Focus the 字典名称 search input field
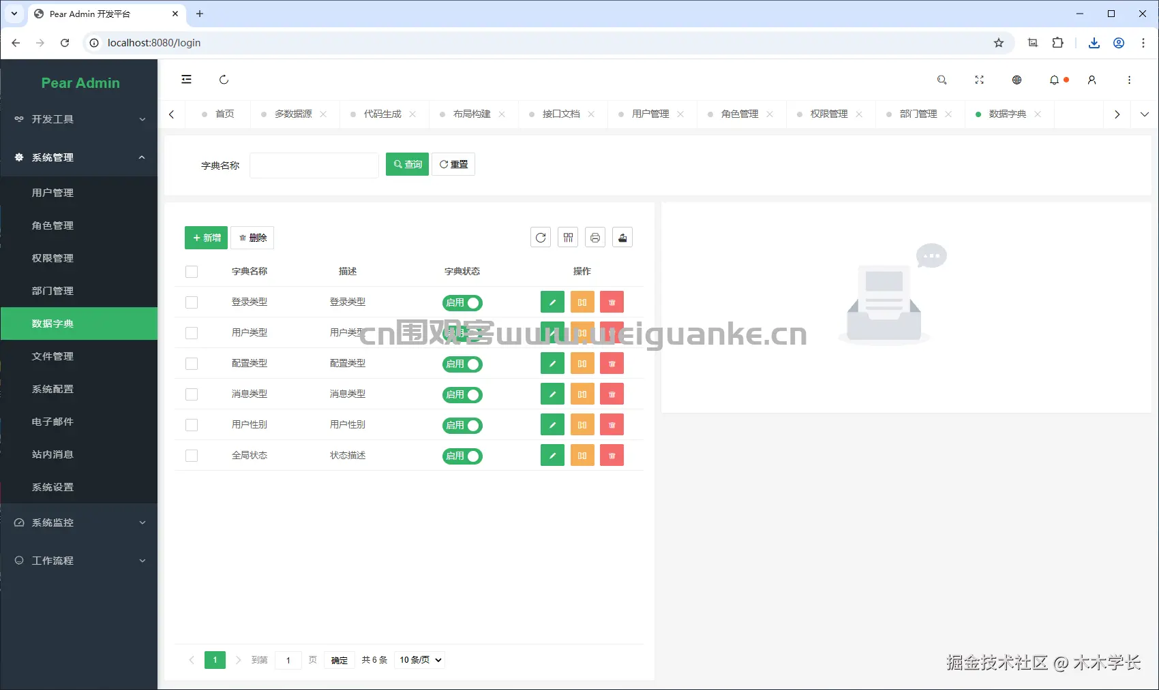1159x690 pixels. click(314, 165)
